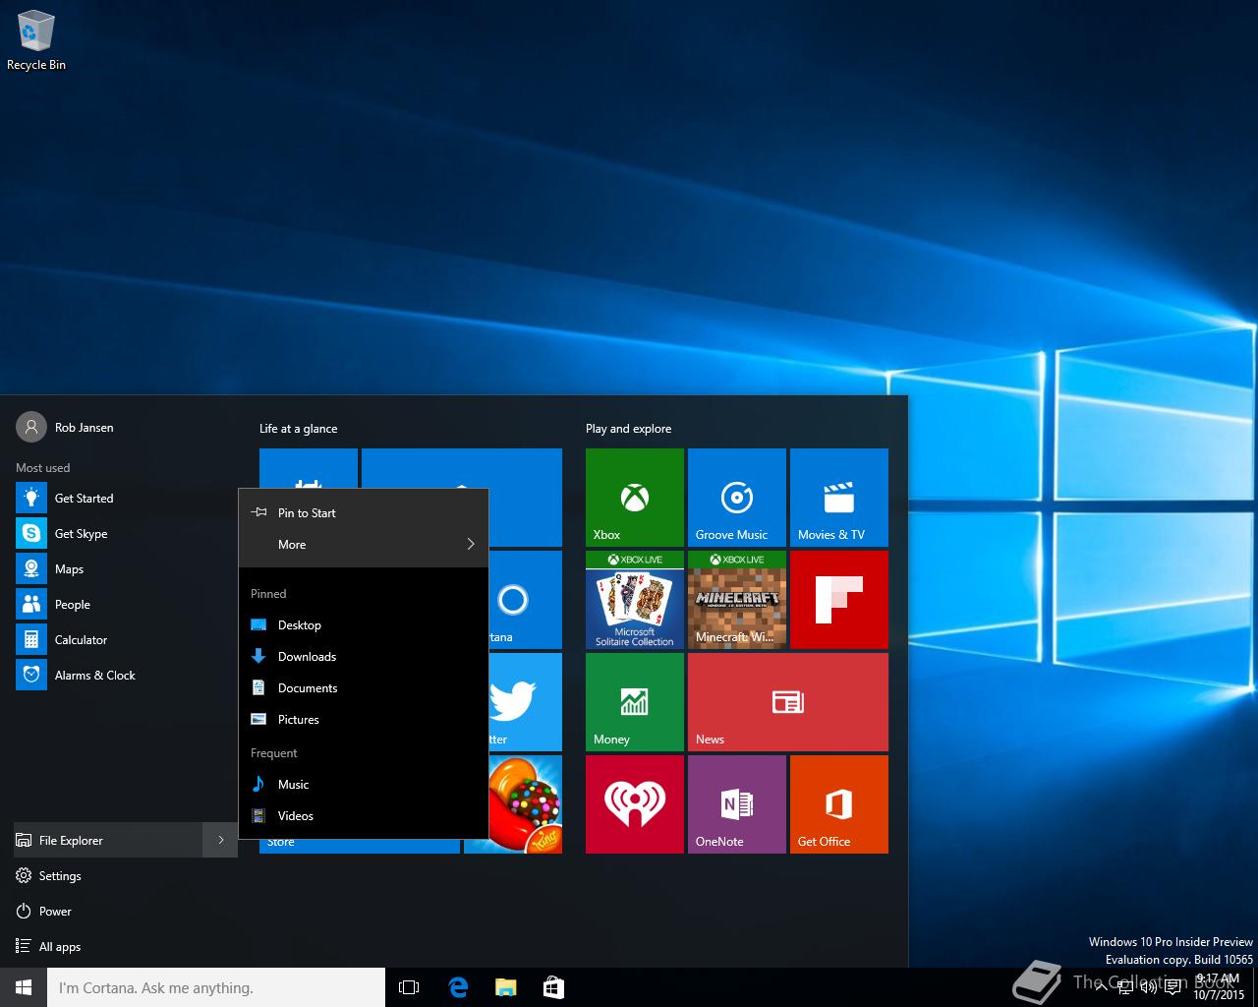The image size is (1258, 1007).
Task: Launch Microsoft Solitaire Collection tile
Action: (635, 600)
